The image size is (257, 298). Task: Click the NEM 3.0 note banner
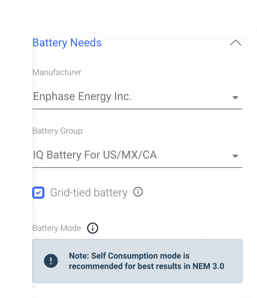click(138, 261)
